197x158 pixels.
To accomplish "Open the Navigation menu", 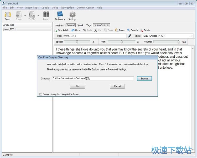I will 68,8.
